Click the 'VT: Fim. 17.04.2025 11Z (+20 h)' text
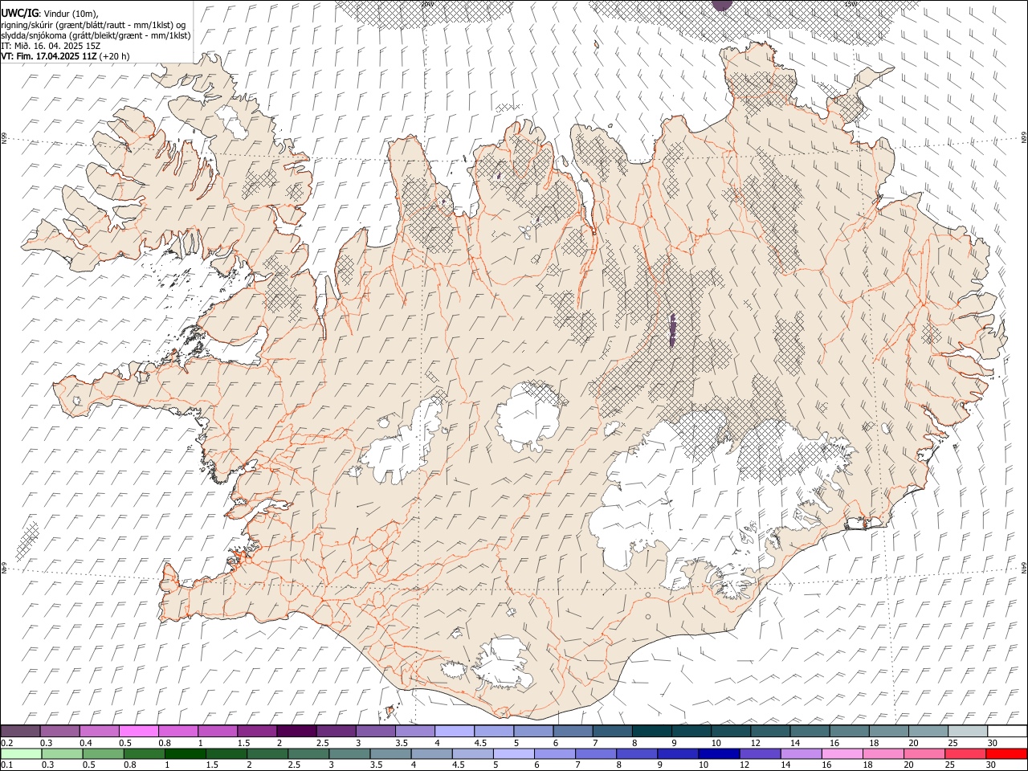This screenshot has height=771, width=1028. pos(65,56)
